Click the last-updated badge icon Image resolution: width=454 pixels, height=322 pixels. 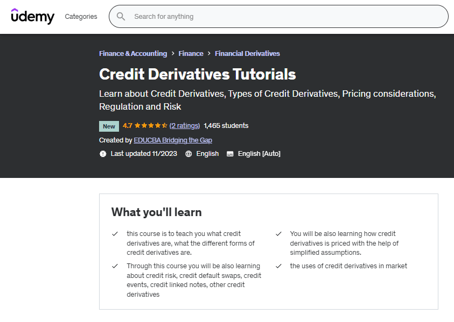[x=103, y=154]
